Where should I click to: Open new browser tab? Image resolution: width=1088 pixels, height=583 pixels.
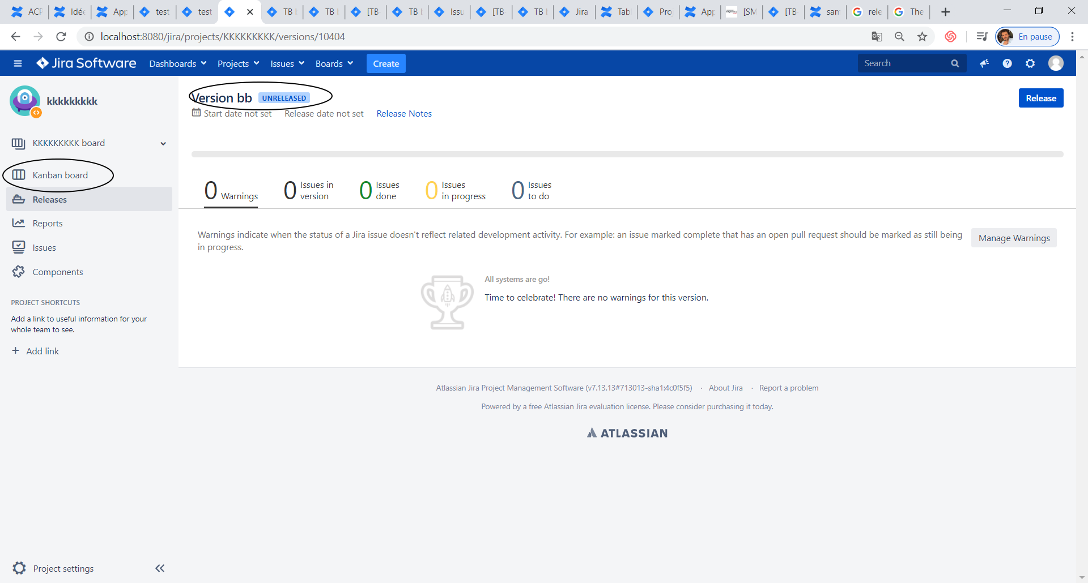(945, 12)
